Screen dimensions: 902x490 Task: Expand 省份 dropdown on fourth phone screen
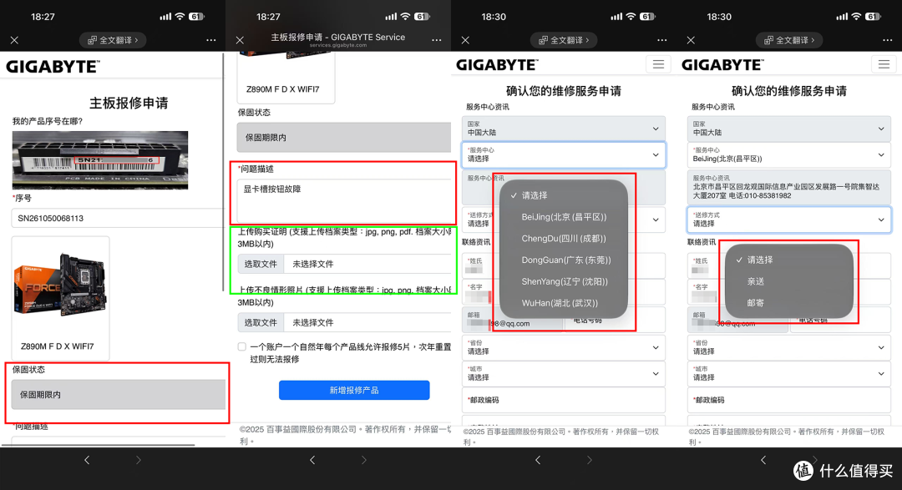[789, 347]
